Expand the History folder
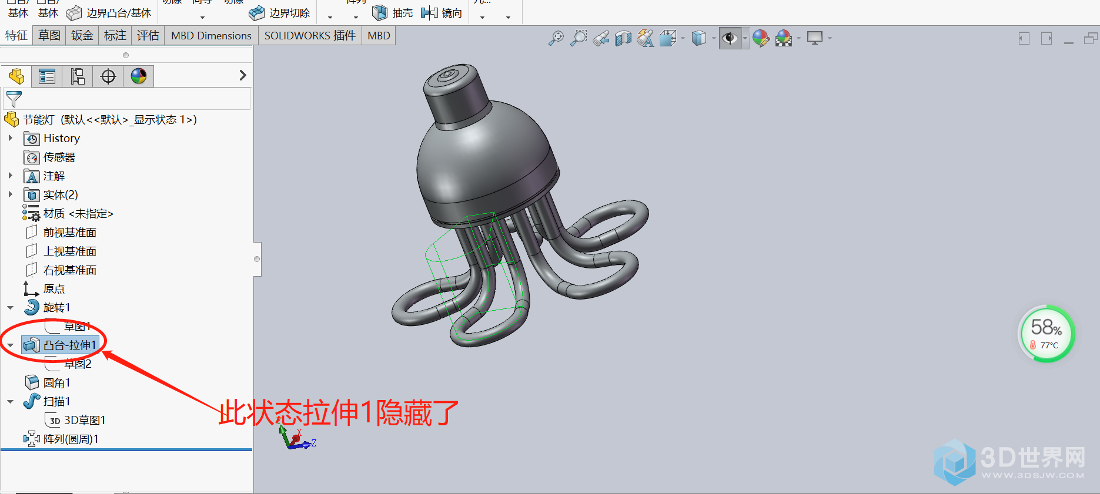This screenshot has height=494, width=1100. click(x=10, y=138)
